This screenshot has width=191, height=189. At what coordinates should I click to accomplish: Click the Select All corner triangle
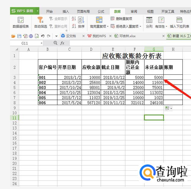(x=17, y=49)
